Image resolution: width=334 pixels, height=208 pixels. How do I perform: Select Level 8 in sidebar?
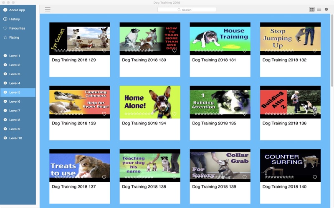click(x=18, y=120)
